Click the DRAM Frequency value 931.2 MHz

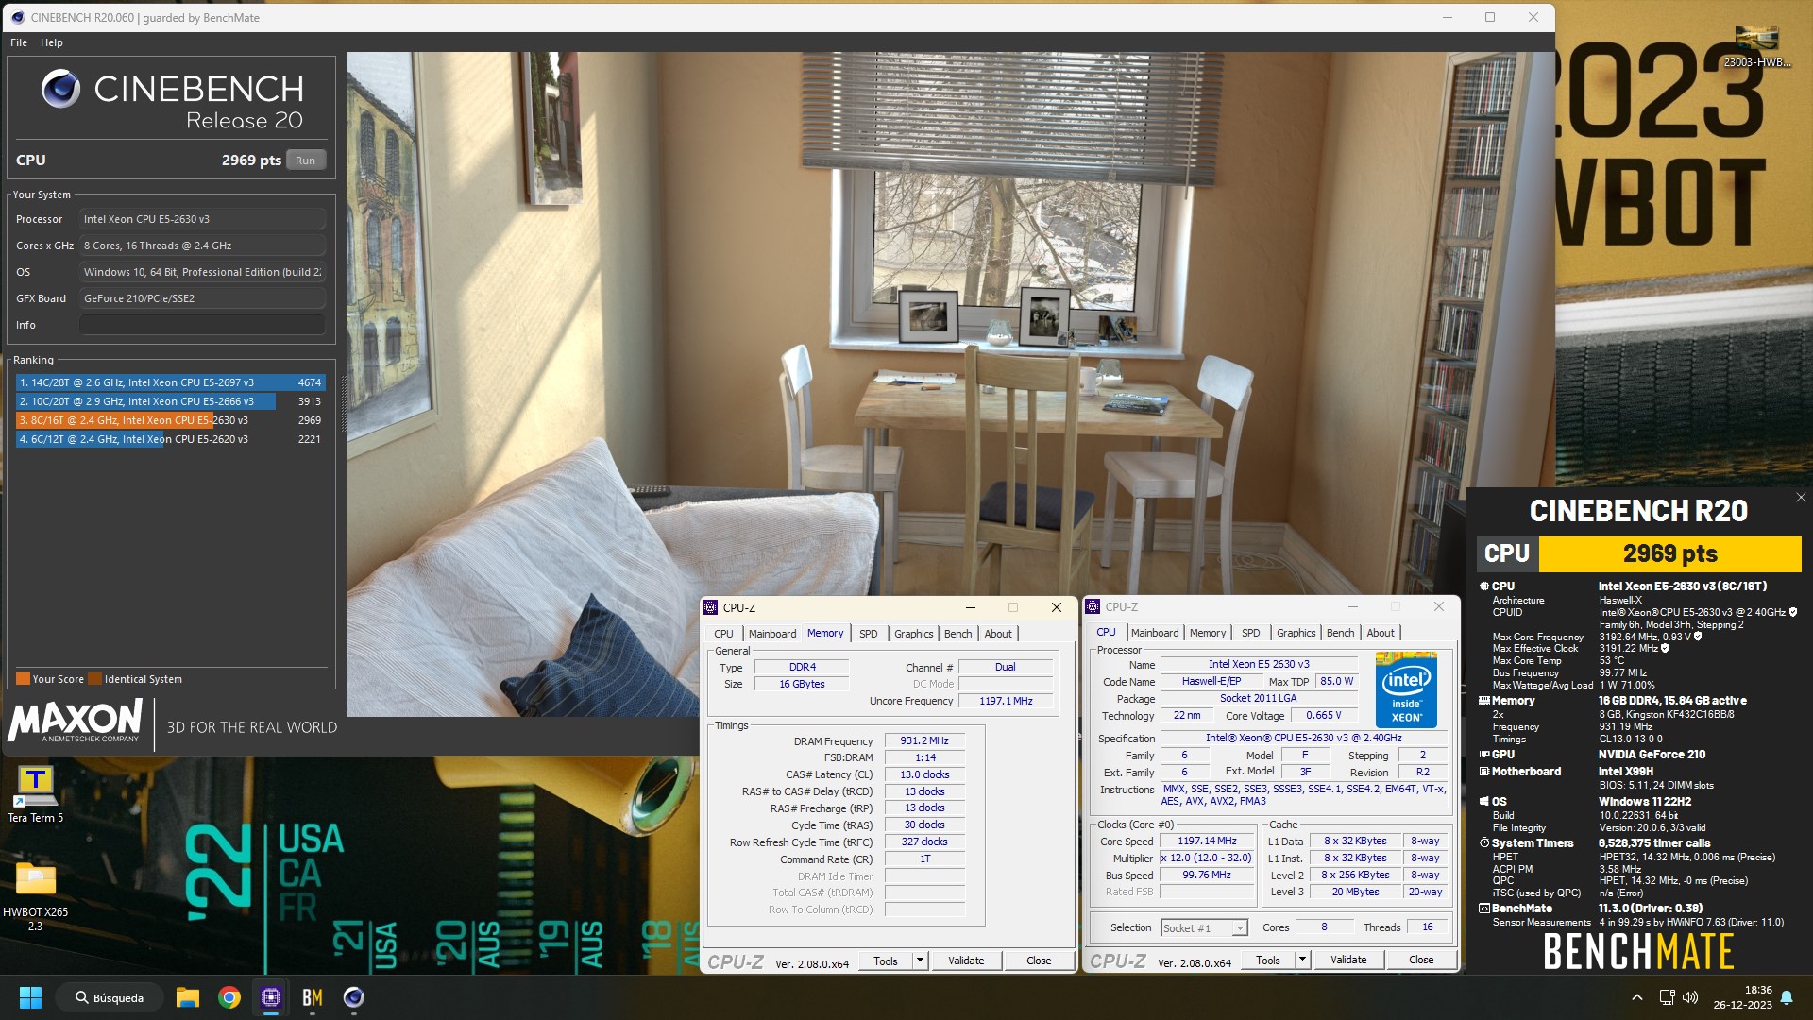924,741
